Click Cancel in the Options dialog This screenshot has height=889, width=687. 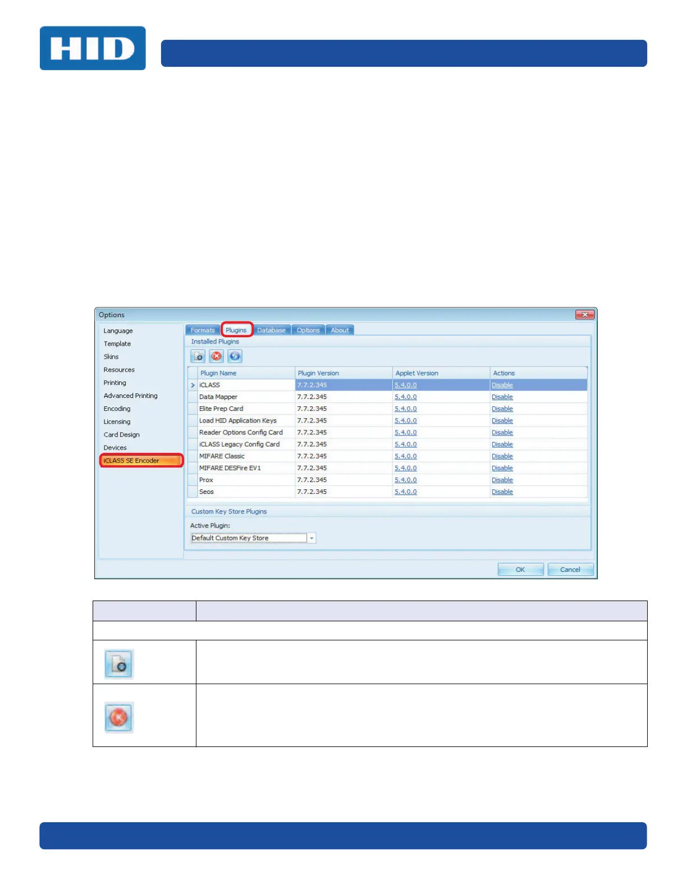pyautogui.click(x=570, y=570)
